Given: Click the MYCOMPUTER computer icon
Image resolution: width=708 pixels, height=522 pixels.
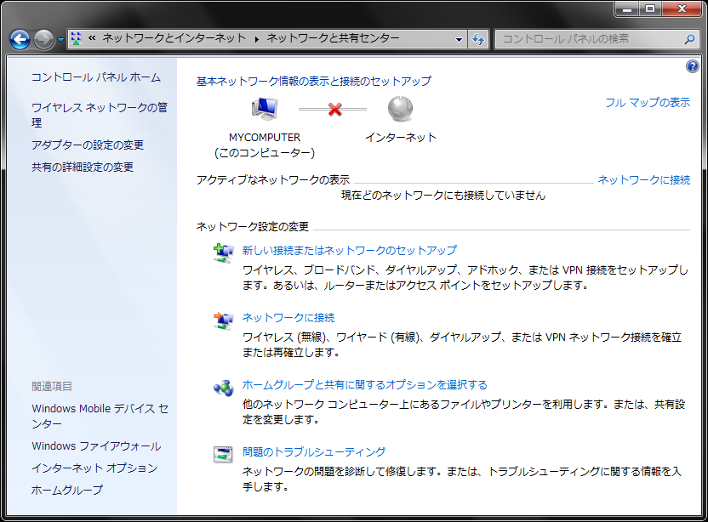Looking at the screenshot, I should pyautogui.click(x=265, y=109).
